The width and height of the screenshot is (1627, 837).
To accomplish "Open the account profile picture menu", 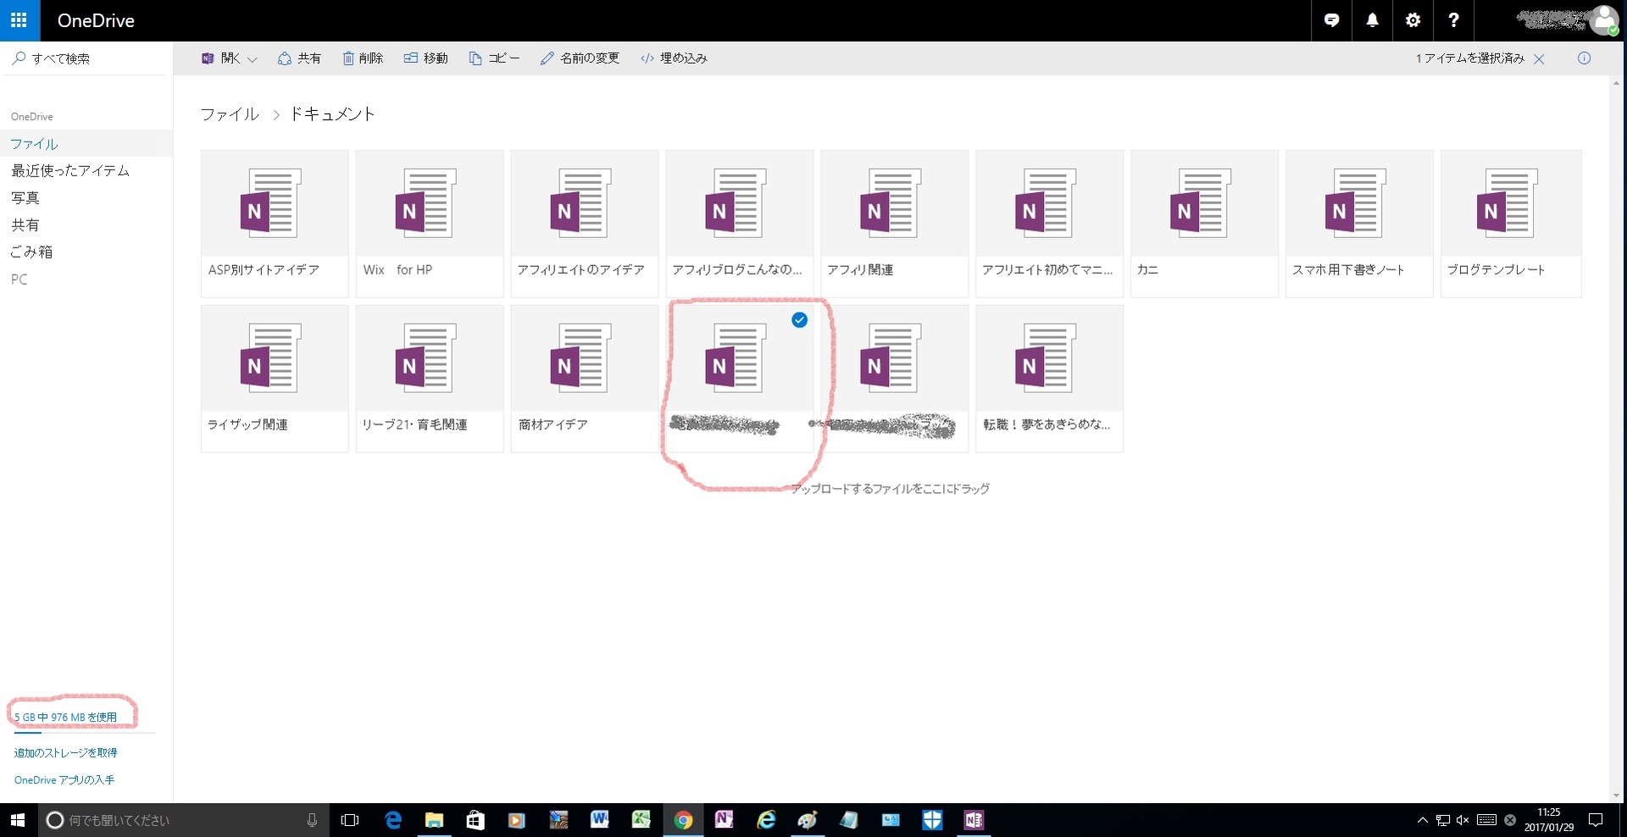I will [1603, 20].
